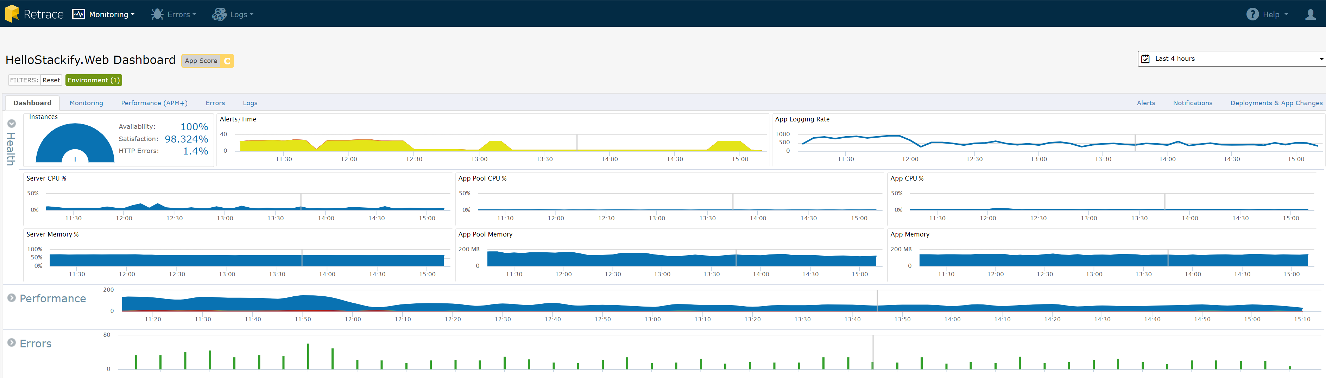Click the Errors bug icon in navbar
The image size is (1326, 378).
[x=157, y=14]
